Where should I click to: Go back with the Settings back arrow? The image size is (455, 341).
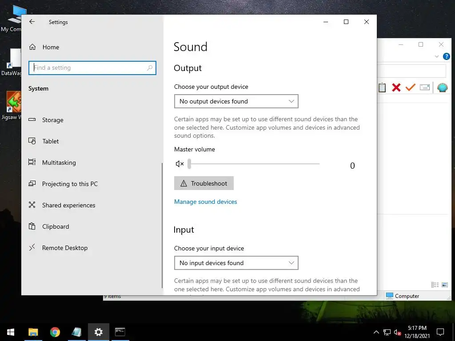coord(32,22)
